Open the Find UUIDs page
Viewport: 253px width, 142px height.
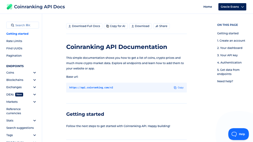(x=14, y=48)
